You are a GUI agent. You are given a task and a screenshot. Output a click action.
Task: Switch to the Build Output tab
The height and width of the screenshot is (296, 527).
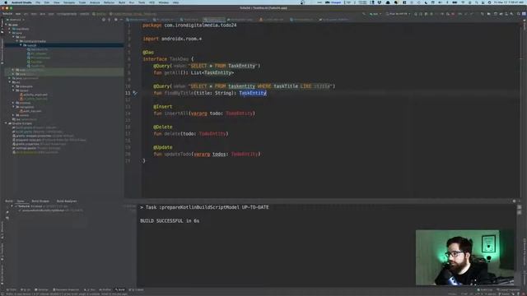(x=40, y=201)
